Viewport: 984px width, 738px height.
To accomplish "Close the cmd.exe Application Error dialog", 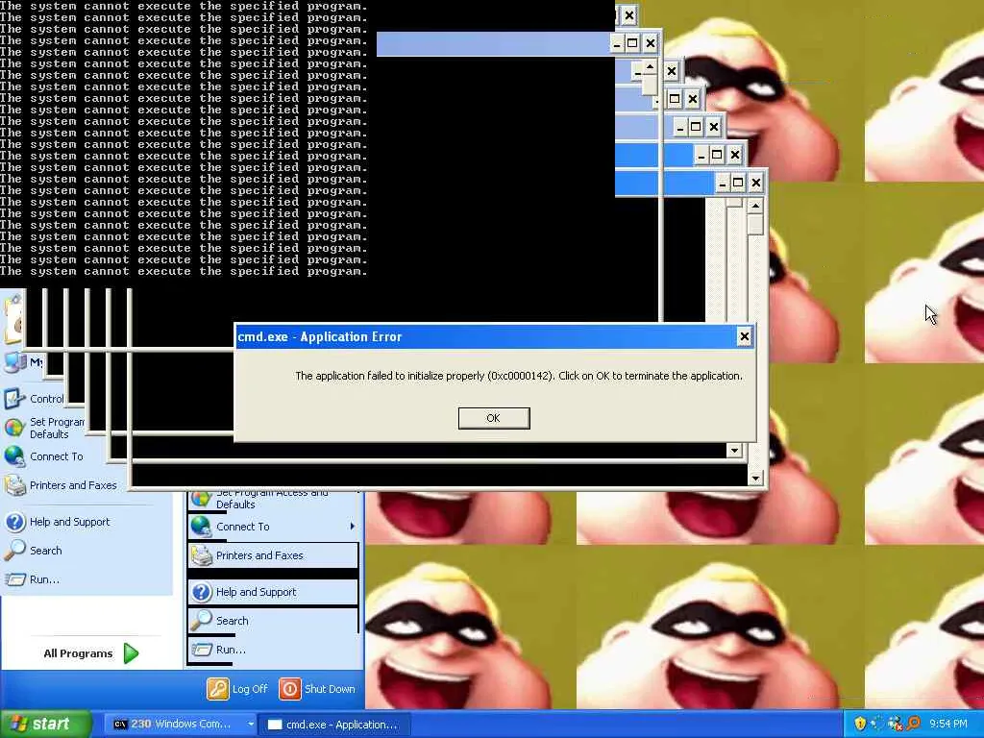I will (x=745, y=337).
